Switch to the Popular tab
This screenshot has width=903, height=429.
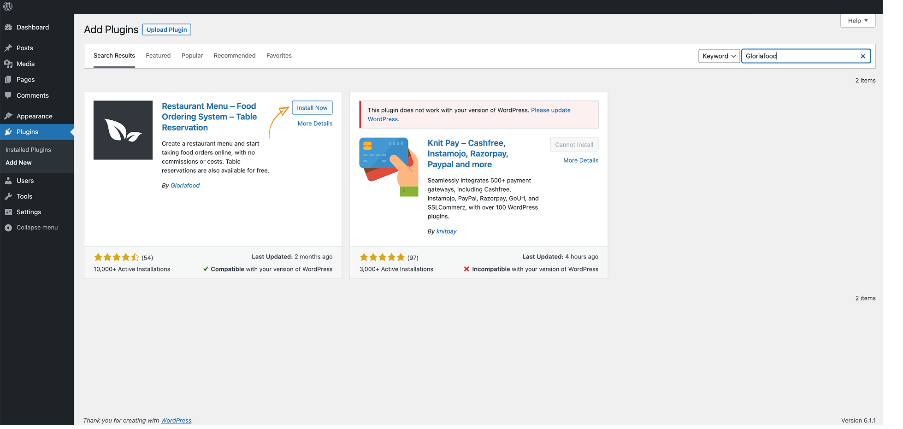[x=192, y=56]
